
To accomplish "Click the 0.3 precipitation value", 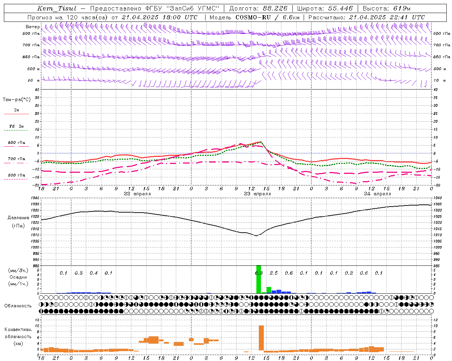I will click(x=78, y=273).
